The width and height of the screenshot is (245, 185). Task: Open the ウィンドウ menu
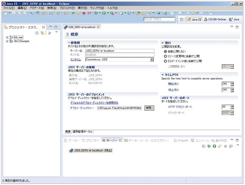pos(96,8)
